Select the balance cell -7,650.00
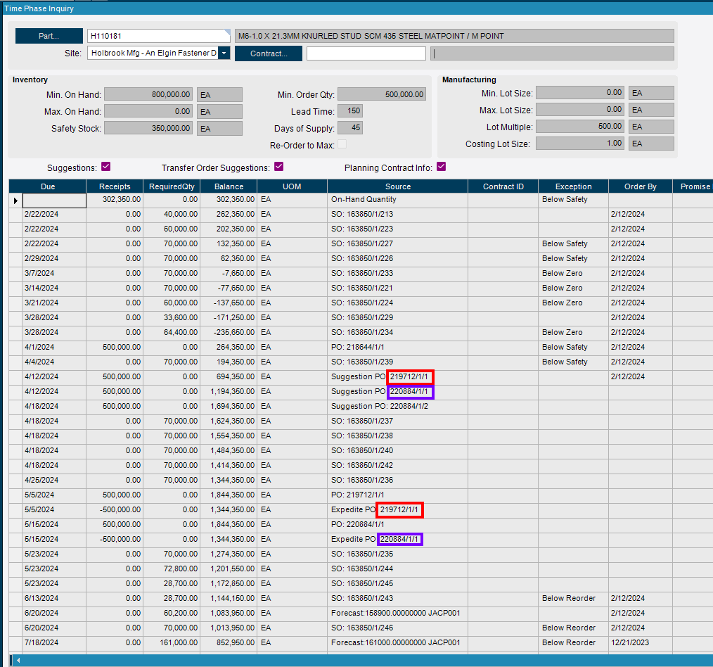713x667 pixels. 229,273
